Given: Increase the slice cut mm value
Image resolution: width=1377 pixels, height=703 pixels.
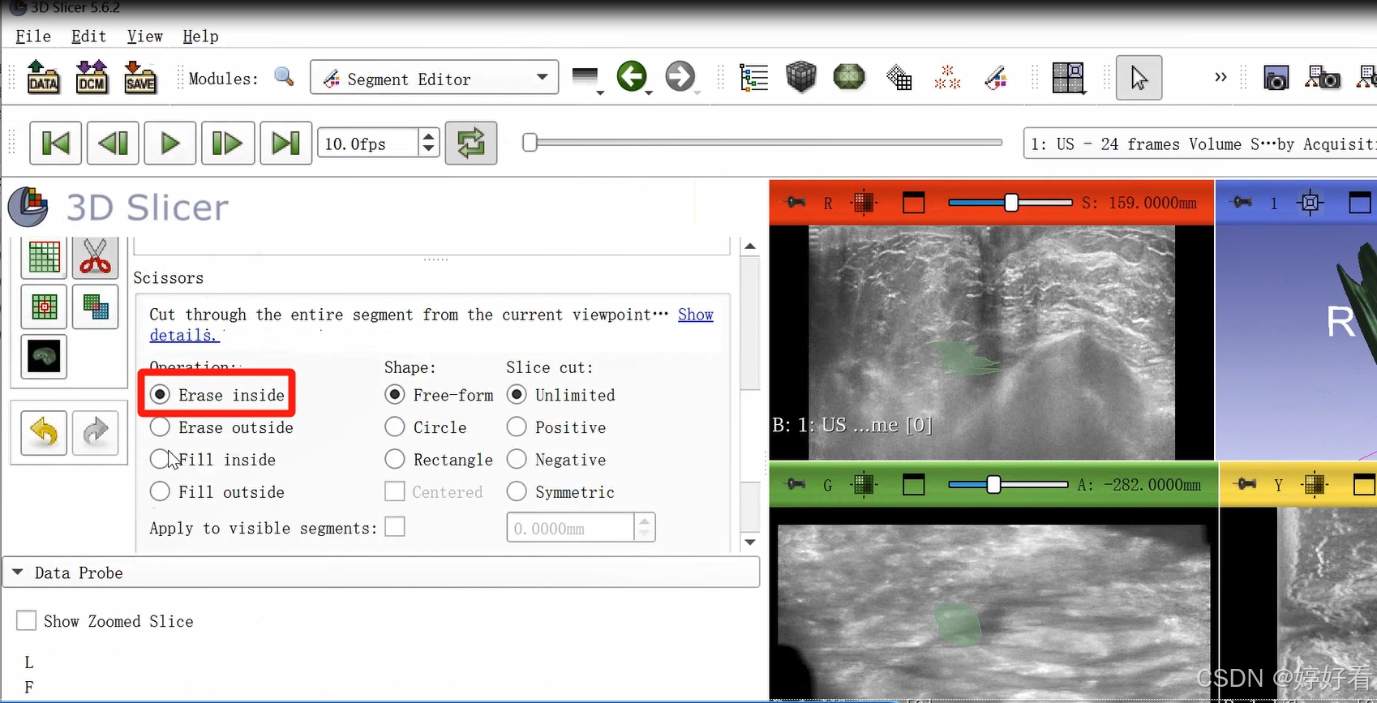Looking at the screenshot, I should 645,521.
